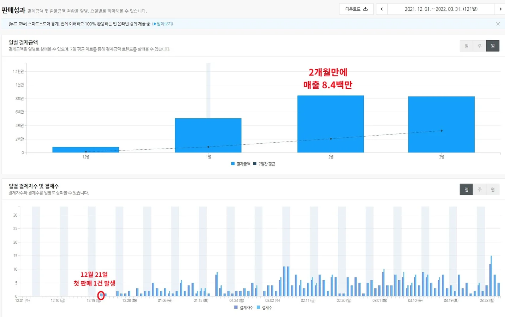Screen dimensions: 505x317
Task: Go to next date range arrow
Action: pyautogui.click(x=500, y=9)
